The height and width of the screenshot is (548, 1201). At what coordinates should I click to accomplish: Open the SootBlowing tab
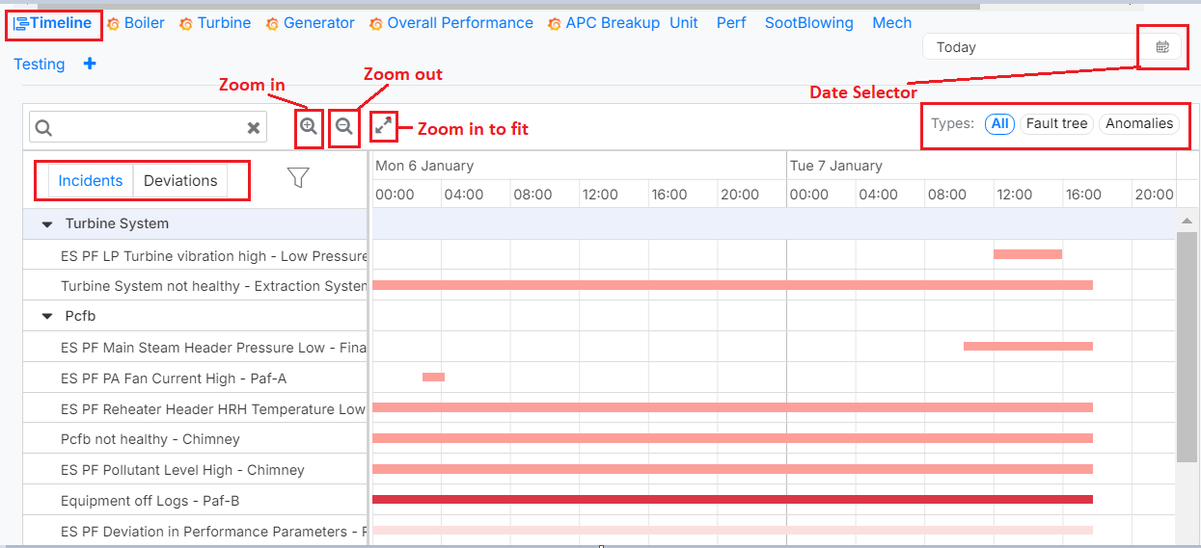tap(809, 22)
